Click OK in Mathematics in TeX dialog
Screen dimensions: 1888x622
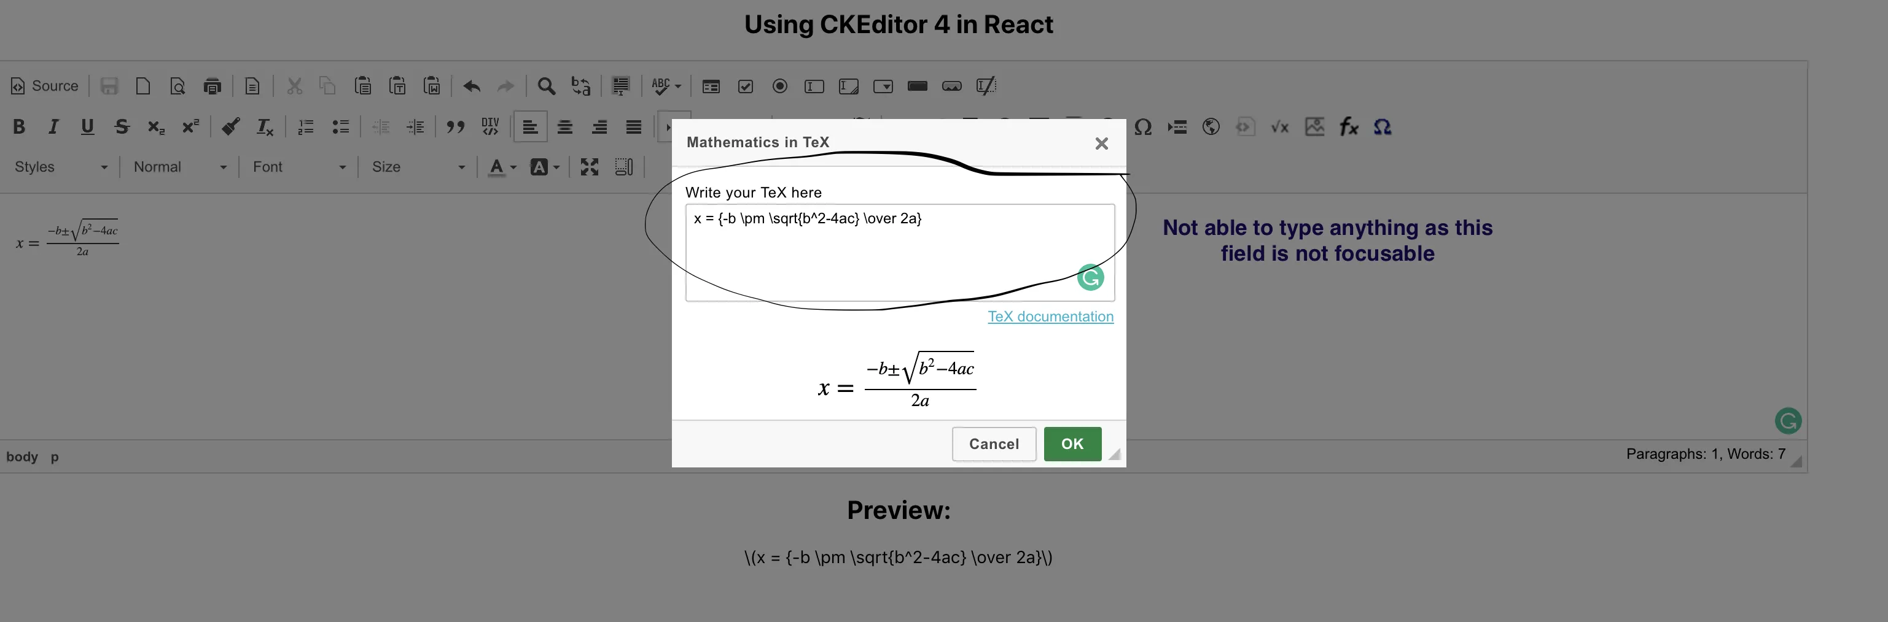tap(1072, 444)
